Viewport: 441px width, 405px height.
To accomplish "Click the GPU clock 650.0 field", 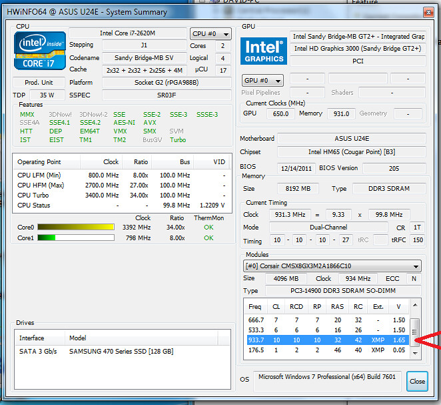I will point(280,114).
